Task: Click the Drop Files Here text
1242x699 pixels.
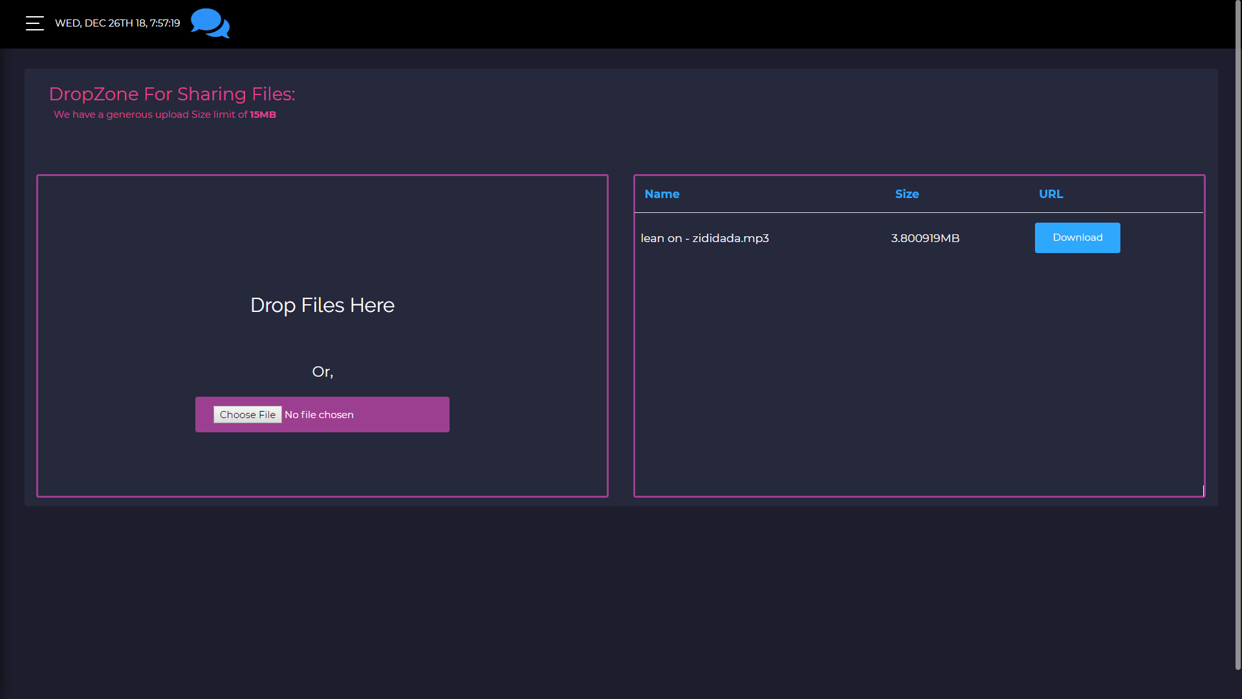Action: pyautogui.click(x=322, y=305)
